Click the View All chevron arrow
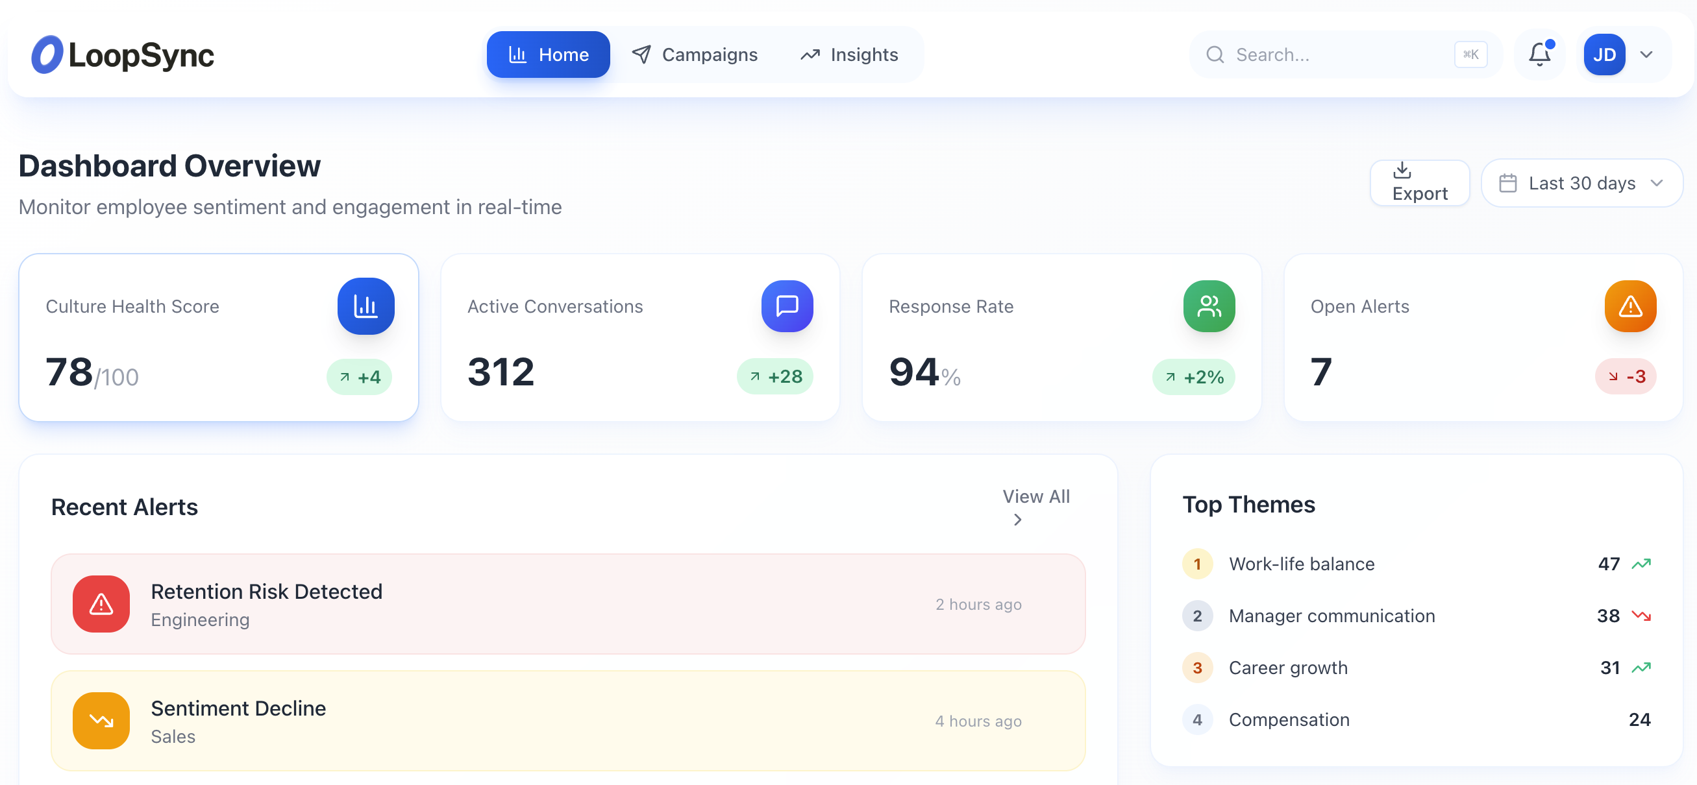 point(1017,520)
